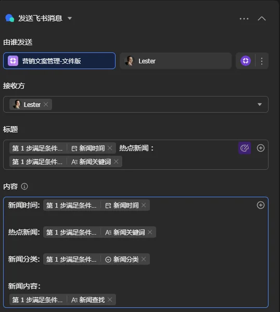The width and height of the screenshot is (280, 312).
Task: Add variable to content with plus icon
Action: pos(261,205)
